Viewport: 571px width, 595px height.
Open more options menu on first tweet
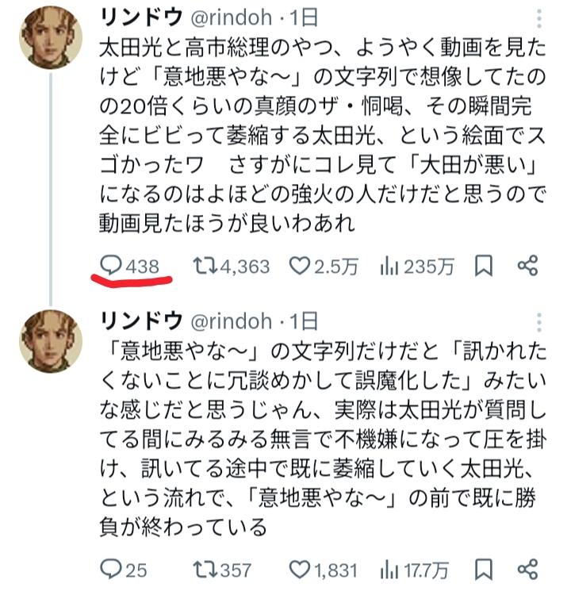[540, 19]
